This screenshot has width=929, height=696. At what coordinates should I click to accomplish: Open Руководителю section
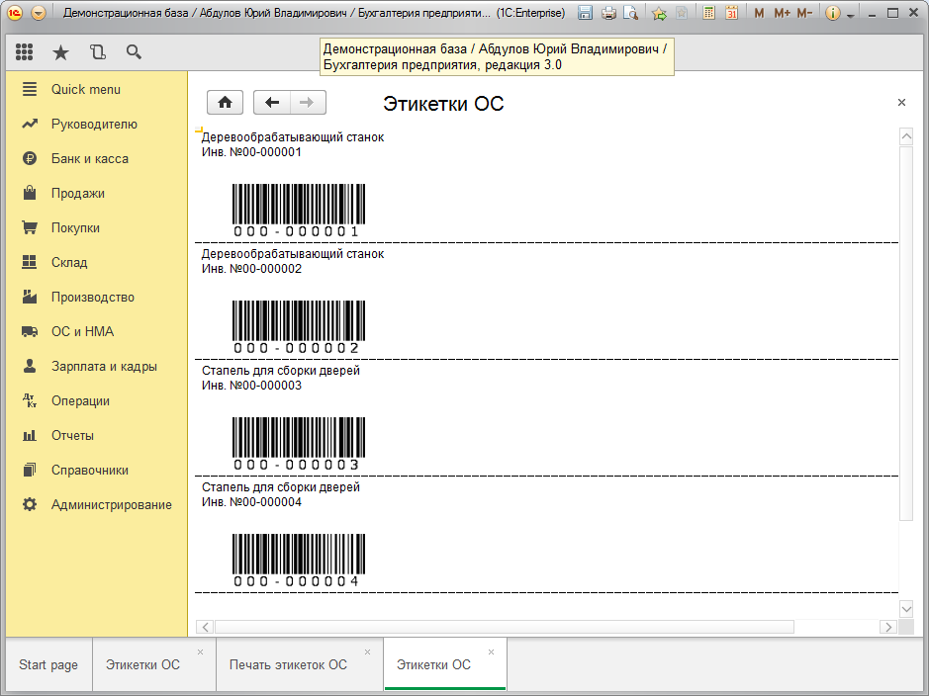97,124
